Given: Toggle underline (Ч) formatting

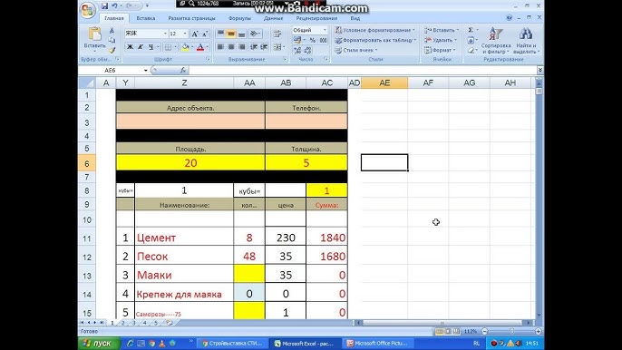Looking at the screenshot, I should (x=151, y=47).
